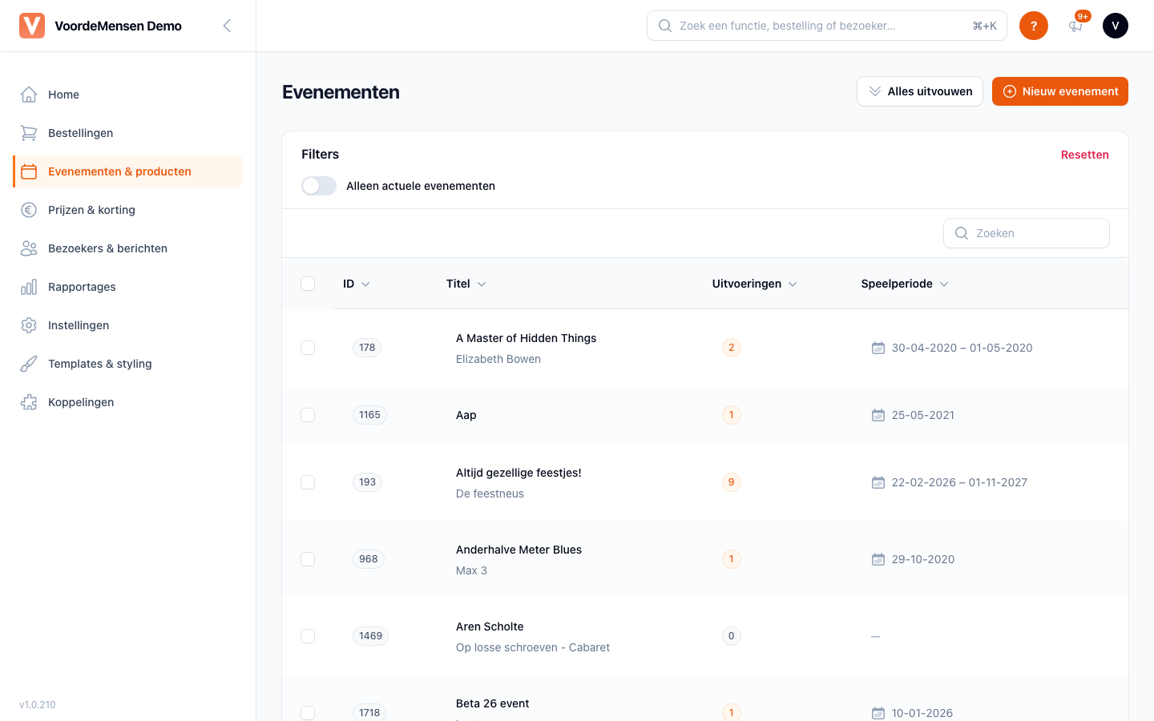Open the announcements megaphone icon
The image size is (1154, 721).
1075,26
